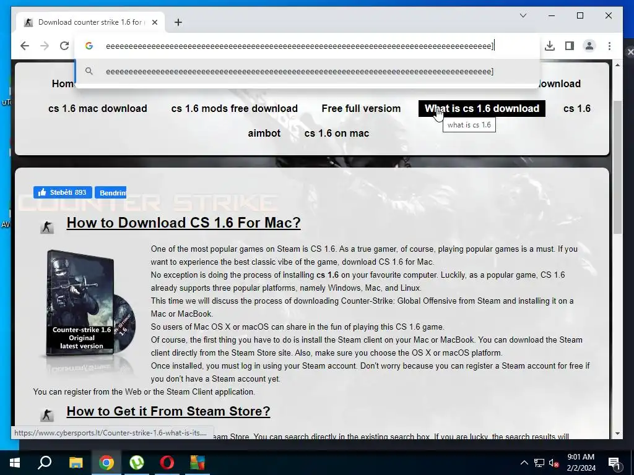Viewport: 634px width, 475px height.
Task: Open Windows taskbar search
Action: [45, 463]
